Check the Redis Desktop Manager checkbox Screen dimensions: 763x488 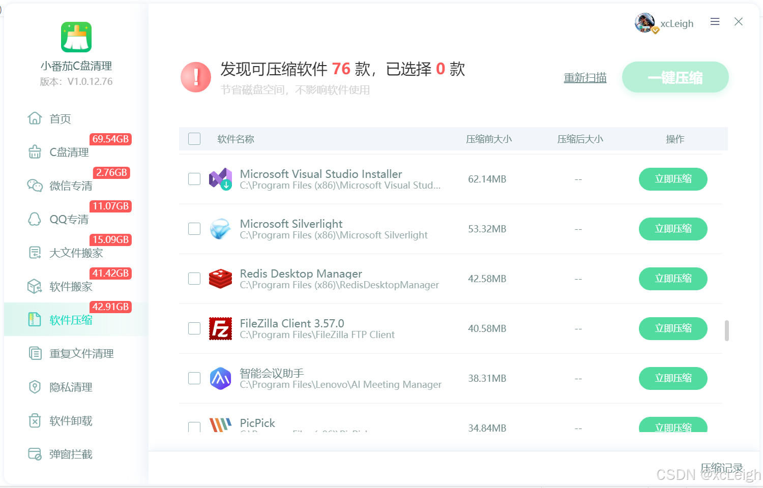pyautogui.click(x=194, y=279)
